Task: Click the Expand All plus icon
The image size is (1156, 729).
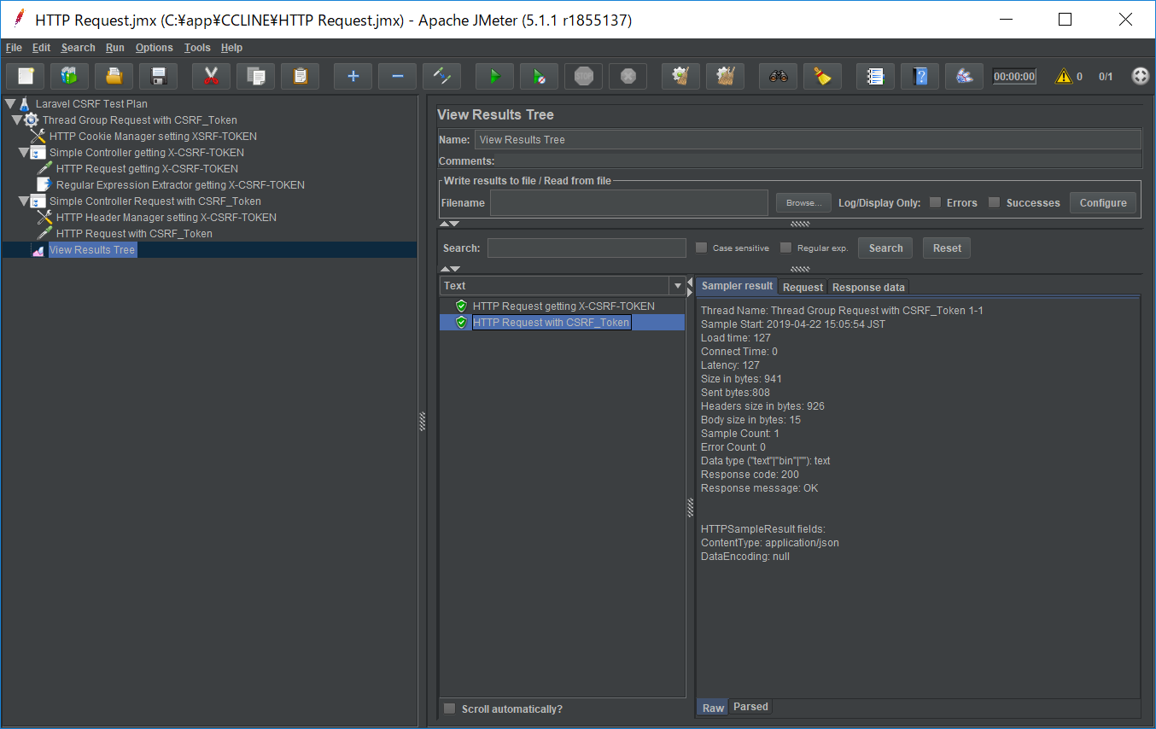Action: [x=353, y=76]
